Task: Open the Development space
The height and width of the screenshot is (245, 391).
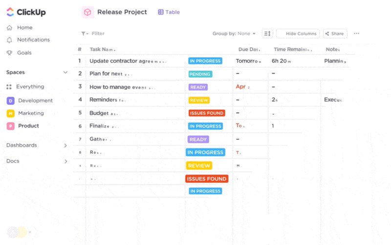Action: (x=35, y=101)
